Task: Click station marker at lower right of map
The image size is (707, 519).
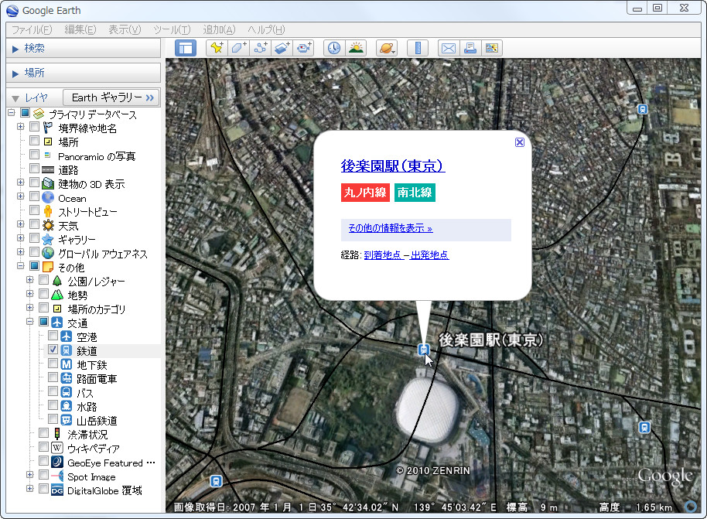Action: 644,427
